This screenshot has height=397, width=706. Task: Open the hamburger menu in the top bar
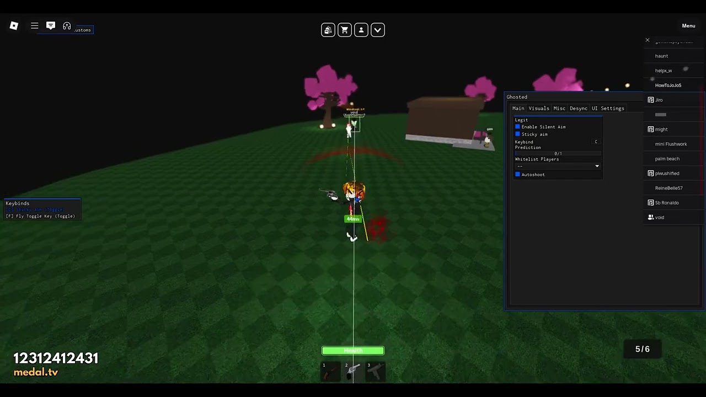(x=35, y=26)
